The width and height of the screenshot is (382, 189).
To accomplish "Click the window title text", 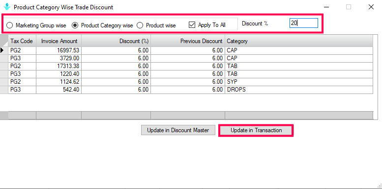I will [63, 7].
